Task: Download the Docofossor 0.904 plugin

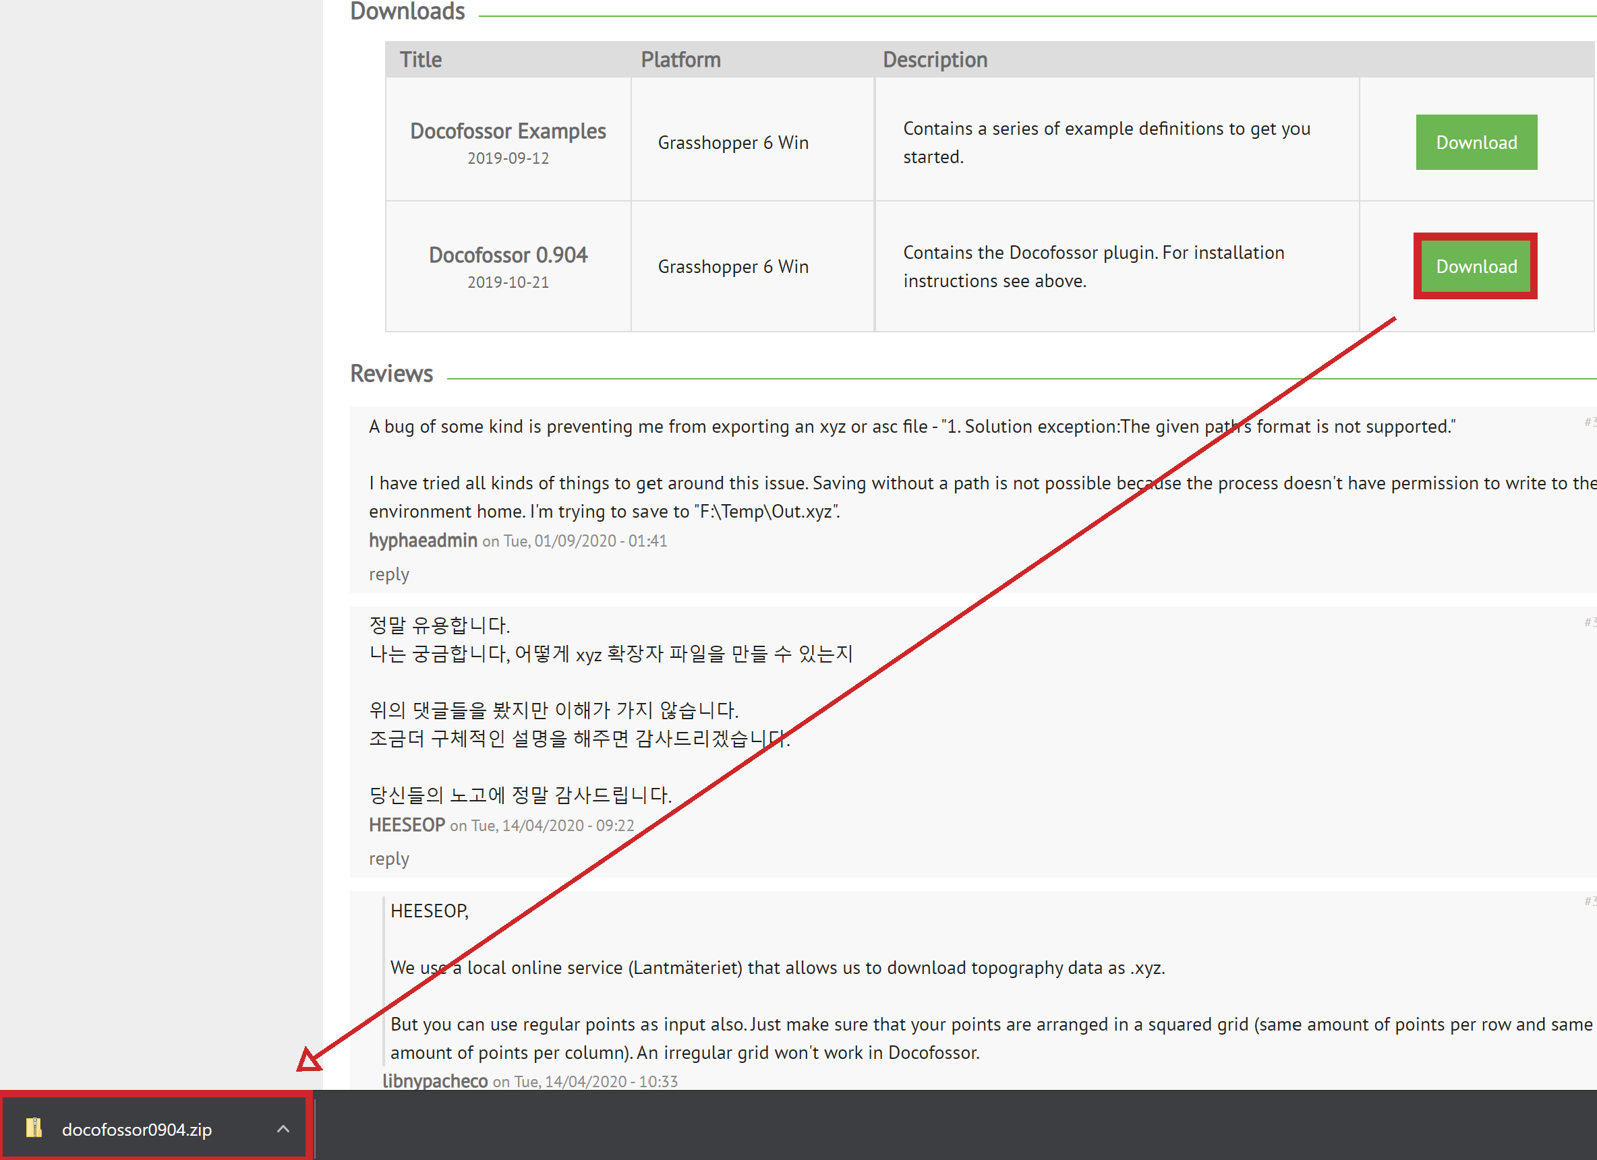Action: pos(1476,266)
